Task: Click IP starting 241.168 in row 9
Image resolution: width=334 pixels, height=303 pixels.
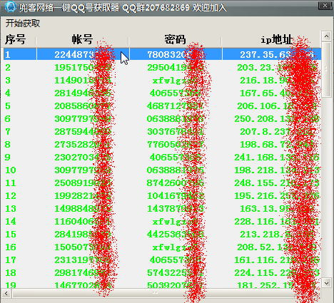Action: click(277, 158)
